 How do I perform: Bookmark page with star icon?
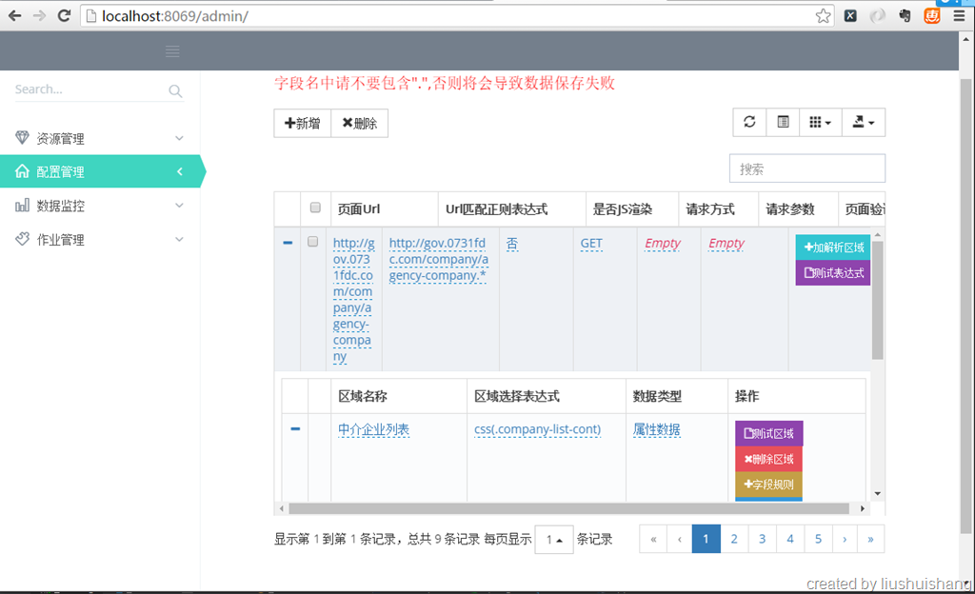[x=823, y=15]
